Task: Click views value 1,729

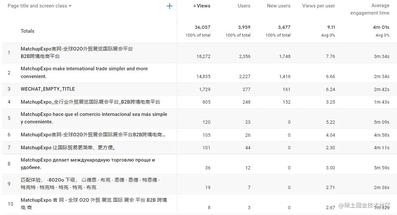Action: tap(205, 89)
